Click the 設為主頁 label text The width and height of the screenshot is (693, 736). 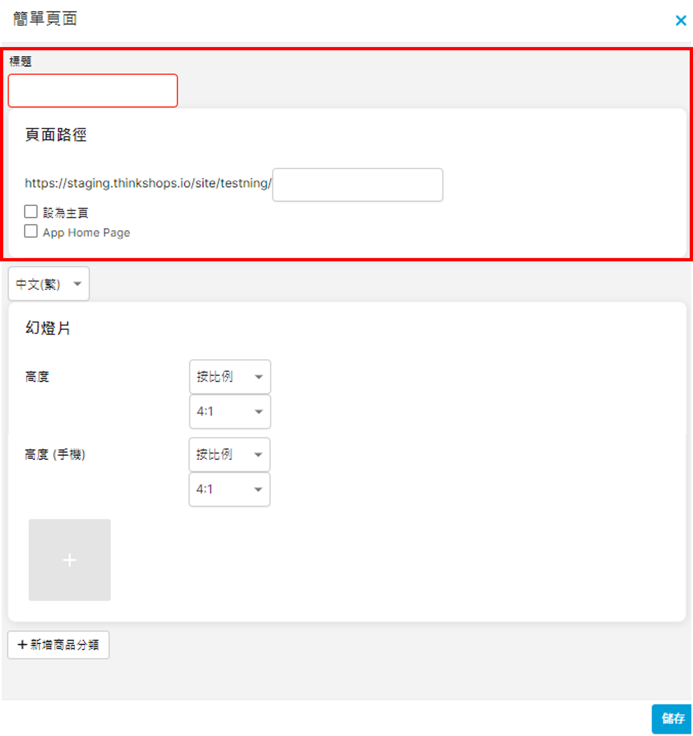point(66,213)
